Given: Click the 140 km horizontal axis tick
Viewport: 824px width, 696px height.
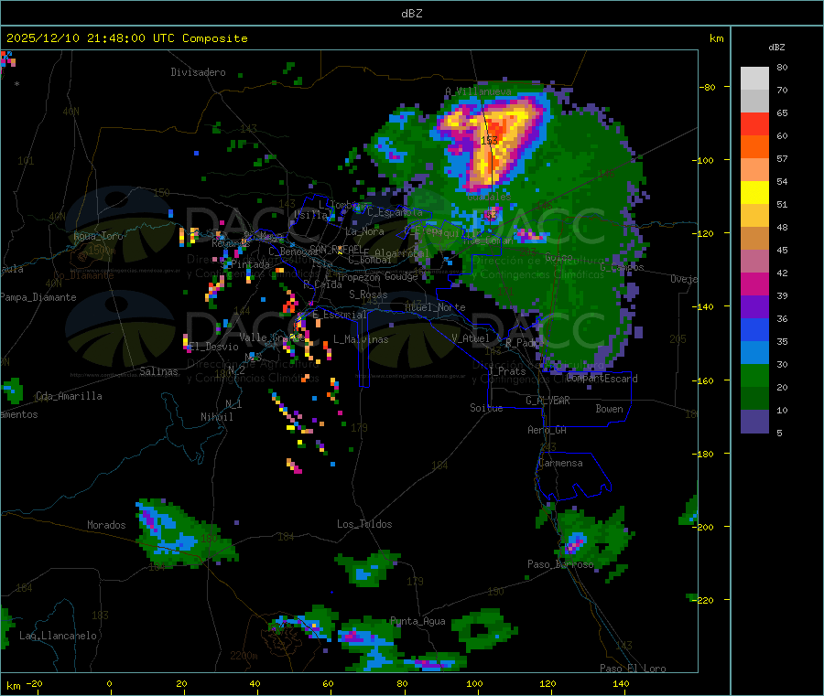Looking at the screenshot, I should pos(621,683).
